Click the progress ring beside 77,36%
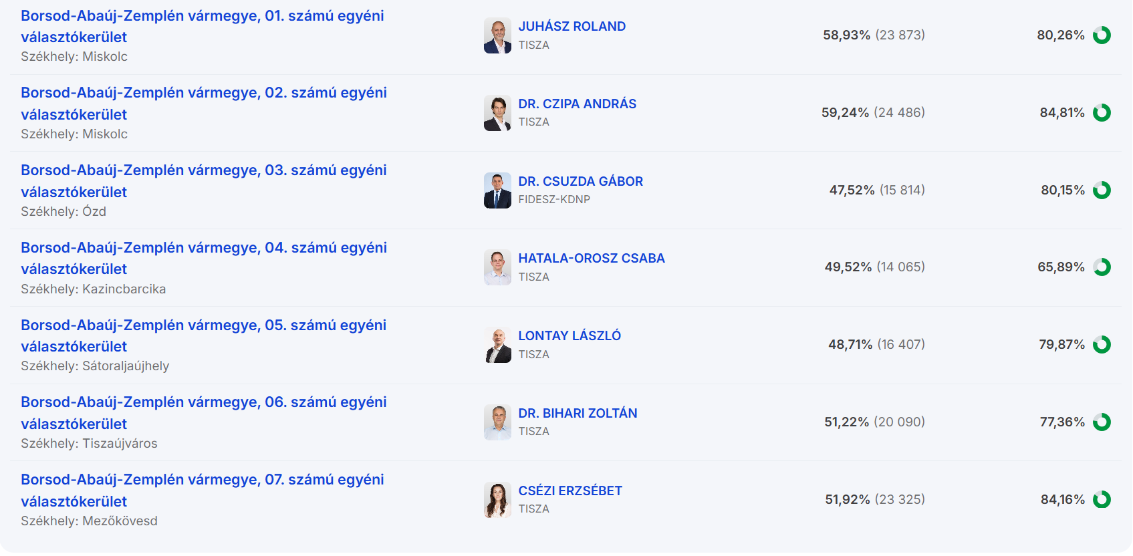1133x556 pixels. 1102,422
